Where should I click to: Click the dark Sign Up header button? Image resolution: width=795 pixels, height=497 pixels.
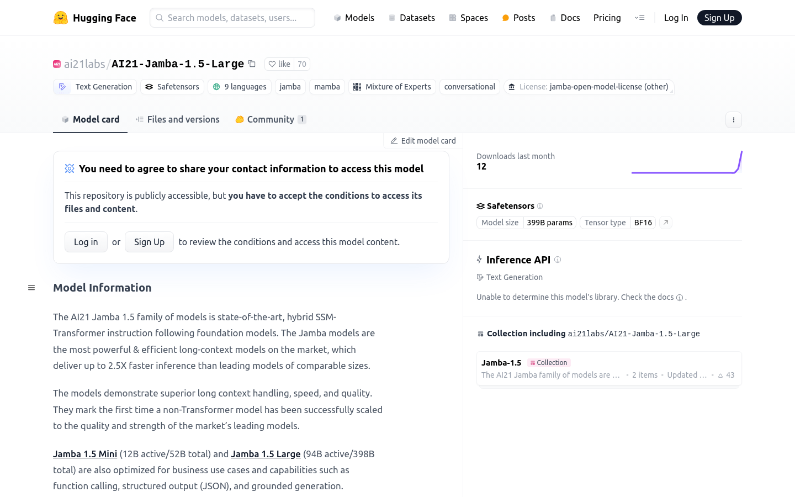(x=719, y=18)
